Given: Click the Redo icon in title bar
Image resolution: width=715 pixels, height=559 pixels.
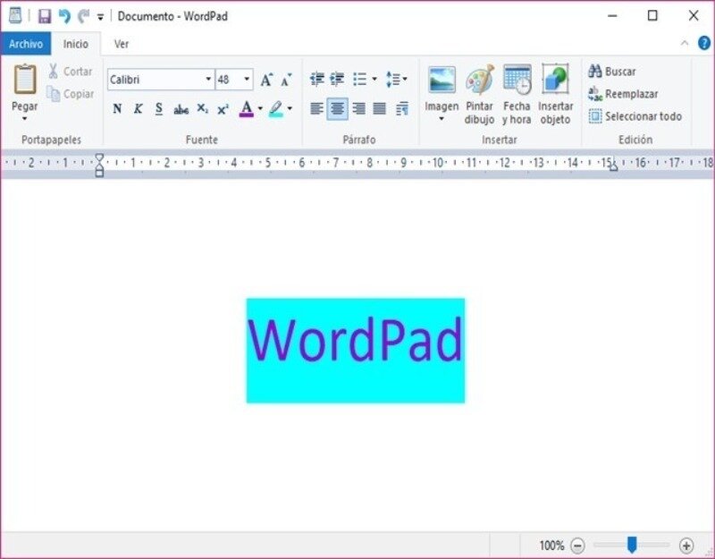Looking at the screenshot, I should [x=83, y=16].
